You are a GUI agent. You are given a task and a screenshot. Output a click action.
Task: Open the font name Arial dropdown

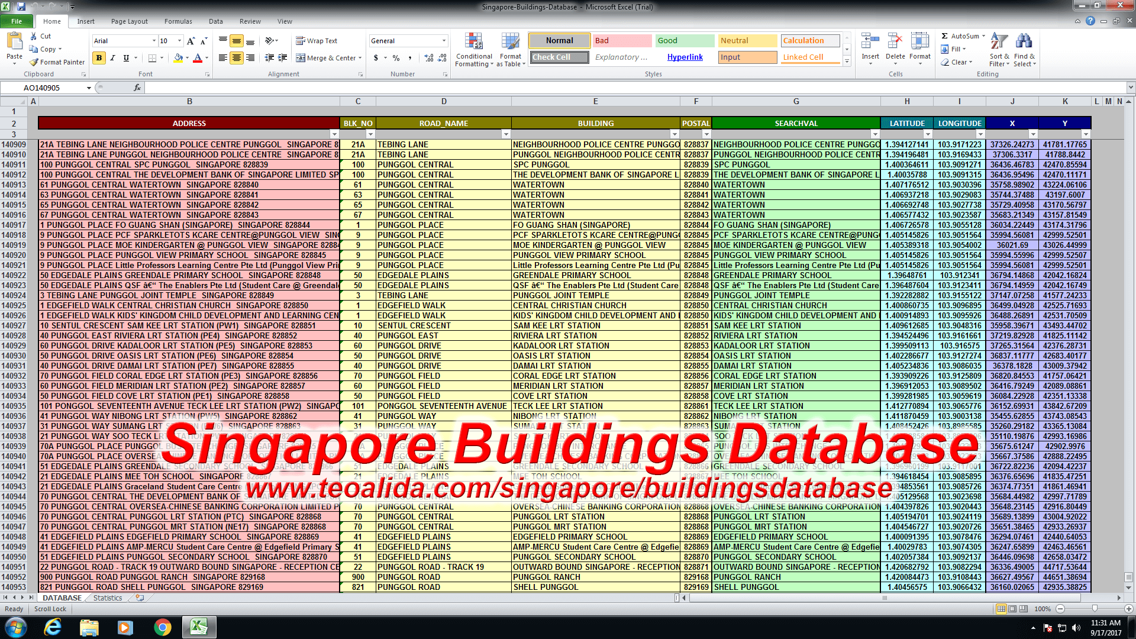pos(154,41)
